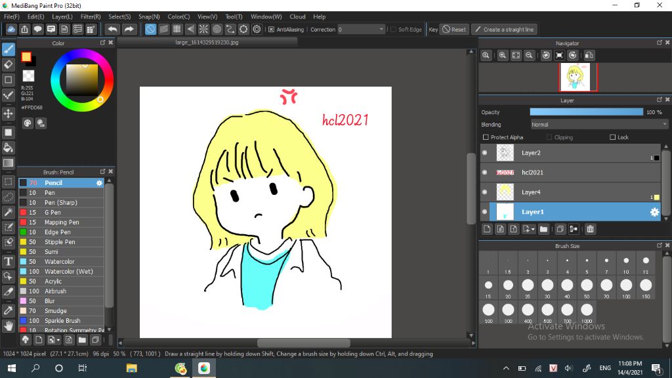Image resolution: width=672 pixels, height=378 pixels.
Task: Open the color palette icon
Action: click(28, 123)
